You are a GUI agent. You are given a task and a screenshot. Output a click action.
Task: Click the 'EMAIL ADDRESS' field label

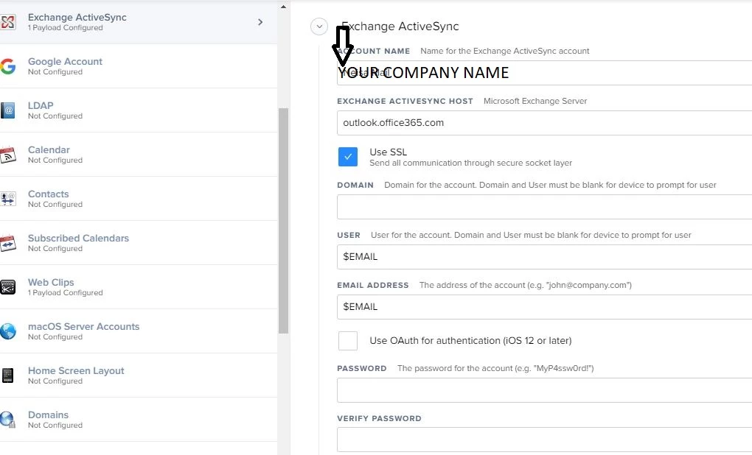[372, 285]
